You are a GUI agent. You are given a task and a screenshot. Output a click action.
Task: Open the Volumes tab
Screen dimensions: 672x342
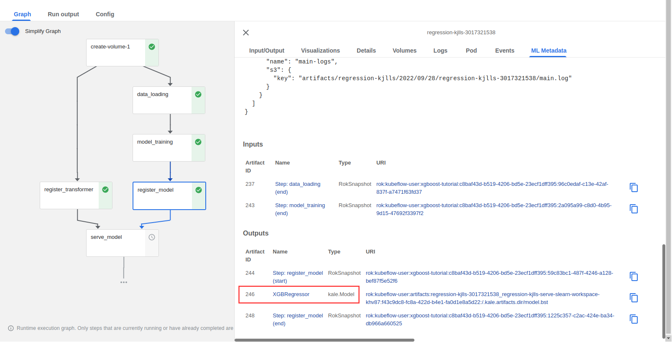pyautogui.click(x=404, y=51)
